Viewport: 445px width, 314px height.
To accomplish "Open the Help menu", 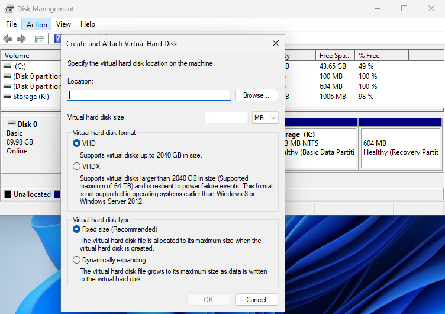I will click(88, 24).
